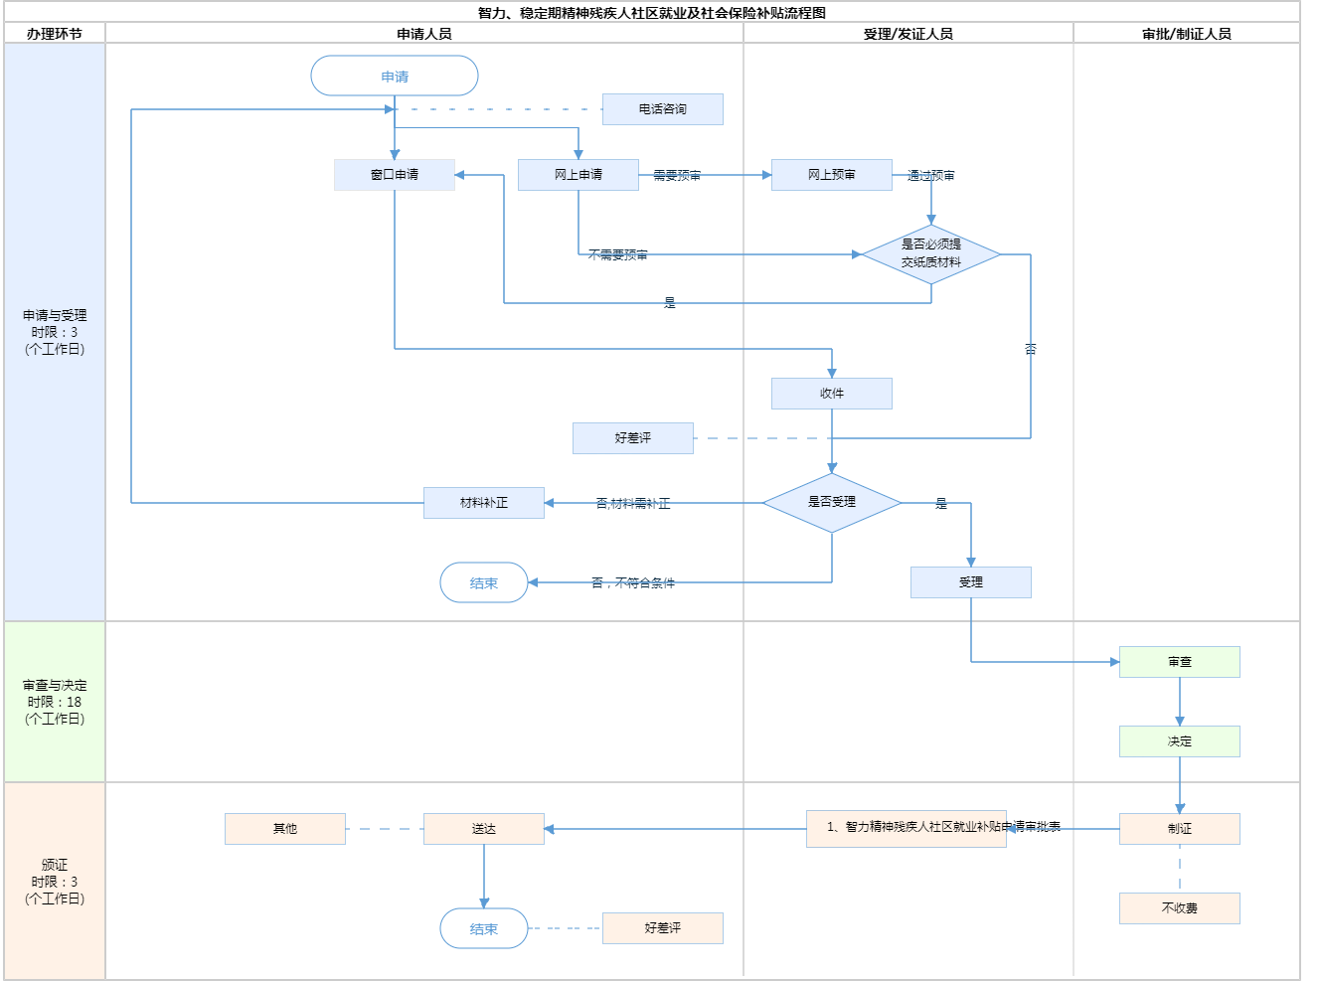Image resolution: width=1321 pixels, height=981 pixels.
Task: Click the green 审查 box
Action: 1180,662
